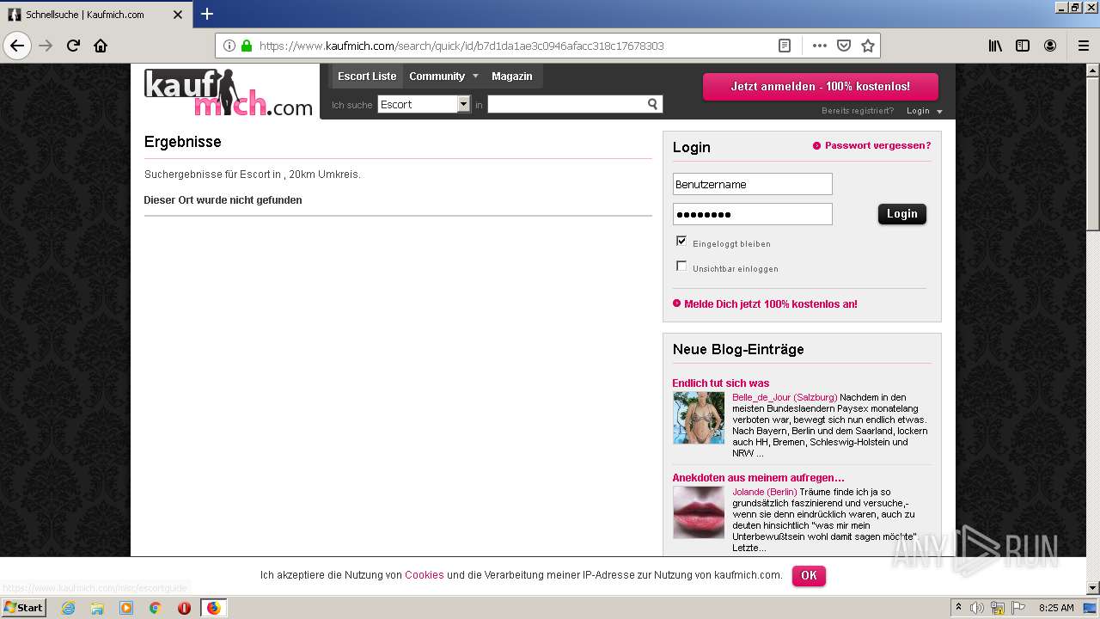
Task: Click the browser address bar URL
Action: [461, 46]
